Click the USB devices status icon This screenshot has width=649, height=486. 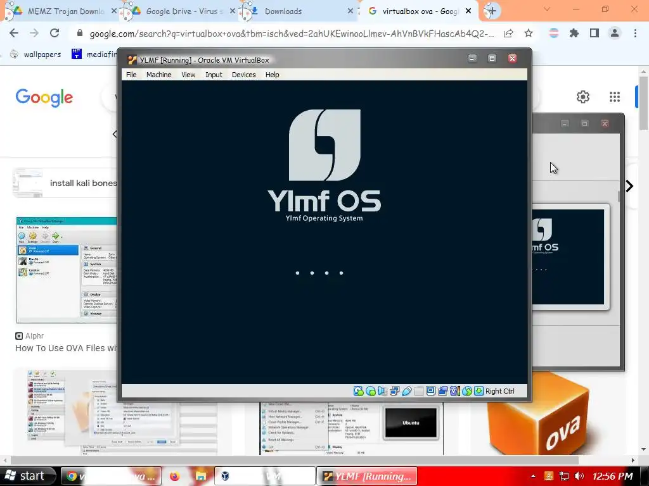(406, 391)
